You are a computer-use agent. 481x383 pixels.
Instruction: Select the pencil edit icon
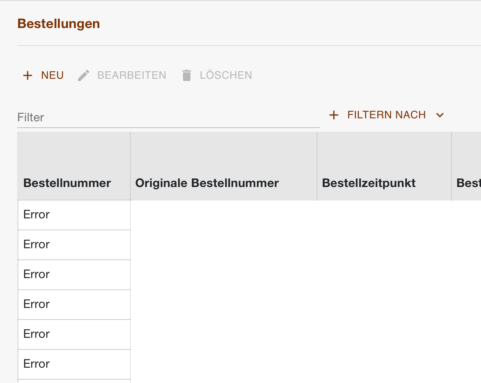tap(83, 75)
